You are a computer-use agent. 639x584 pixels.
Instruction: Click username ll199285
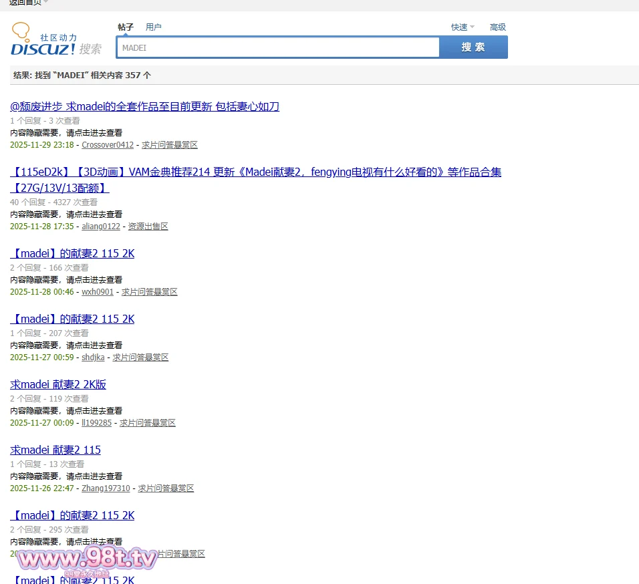[x=96, y=423]
